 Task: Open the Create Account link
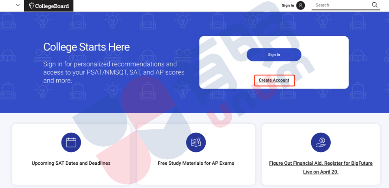tap(274, 80)
